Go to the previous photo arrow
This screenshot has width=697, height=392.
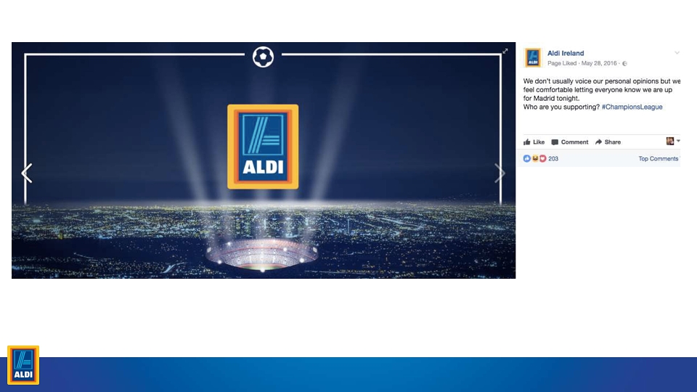point(27,173)
